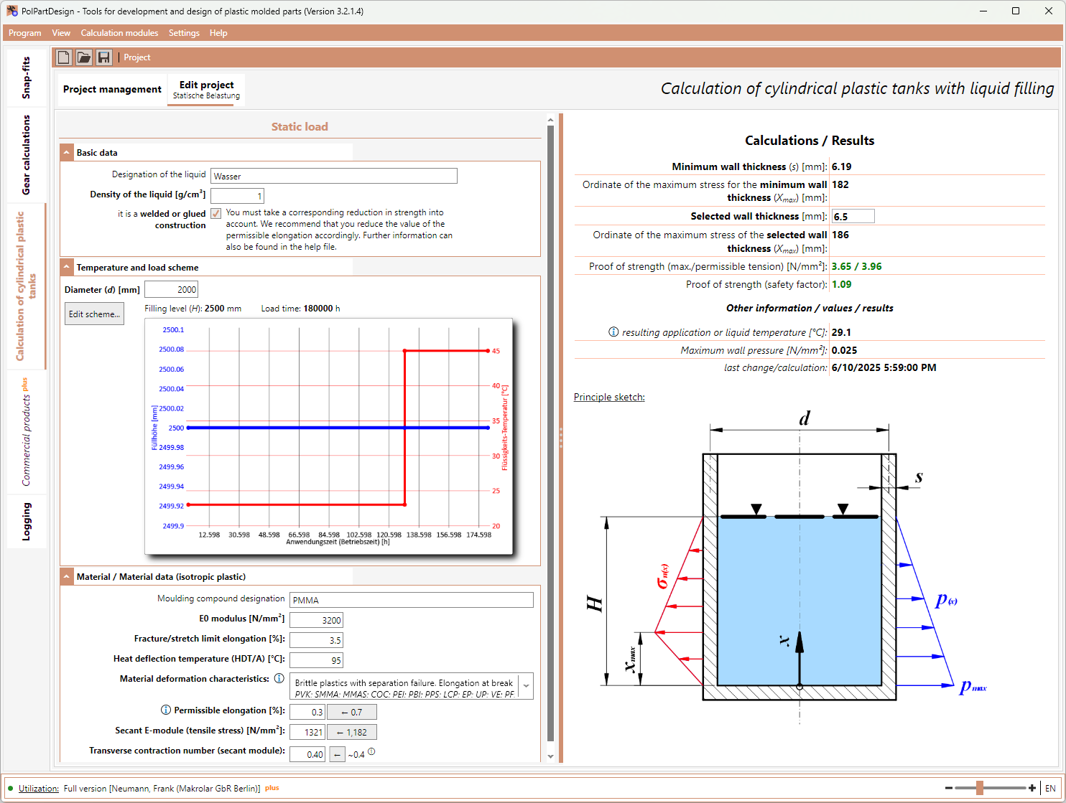Click the info icon beside Material deformation characteristics

279,678
